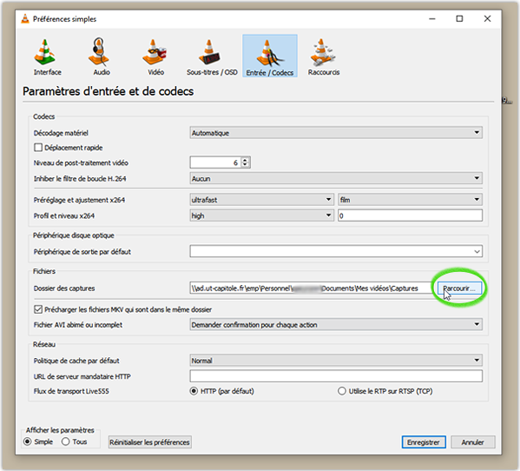Select the Tous radio button
Viewport: 520px width, 471px height.
point(66,441)
